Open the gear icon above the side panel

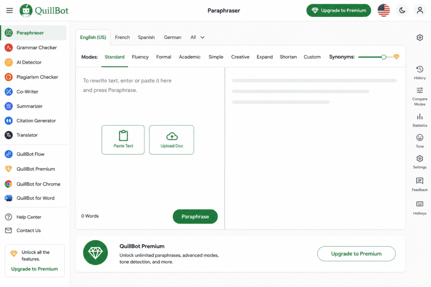[420, 37]
